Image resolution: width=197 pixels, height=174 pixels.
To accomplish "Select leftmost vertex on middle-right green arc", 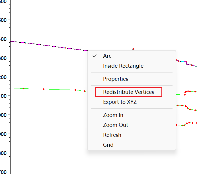I will tap(178, 105).
